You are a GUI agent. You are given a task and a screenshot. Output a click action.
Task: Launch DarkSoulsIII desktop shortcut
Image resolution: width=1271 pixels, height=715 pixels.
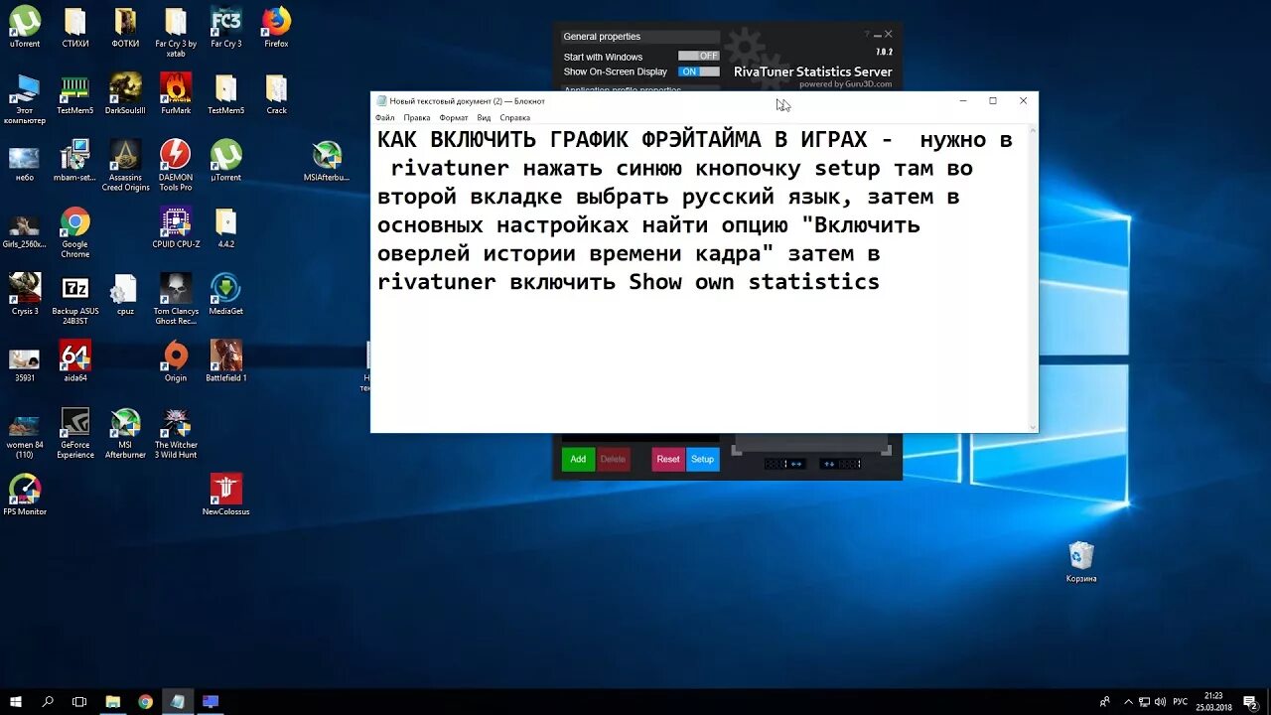125,93
